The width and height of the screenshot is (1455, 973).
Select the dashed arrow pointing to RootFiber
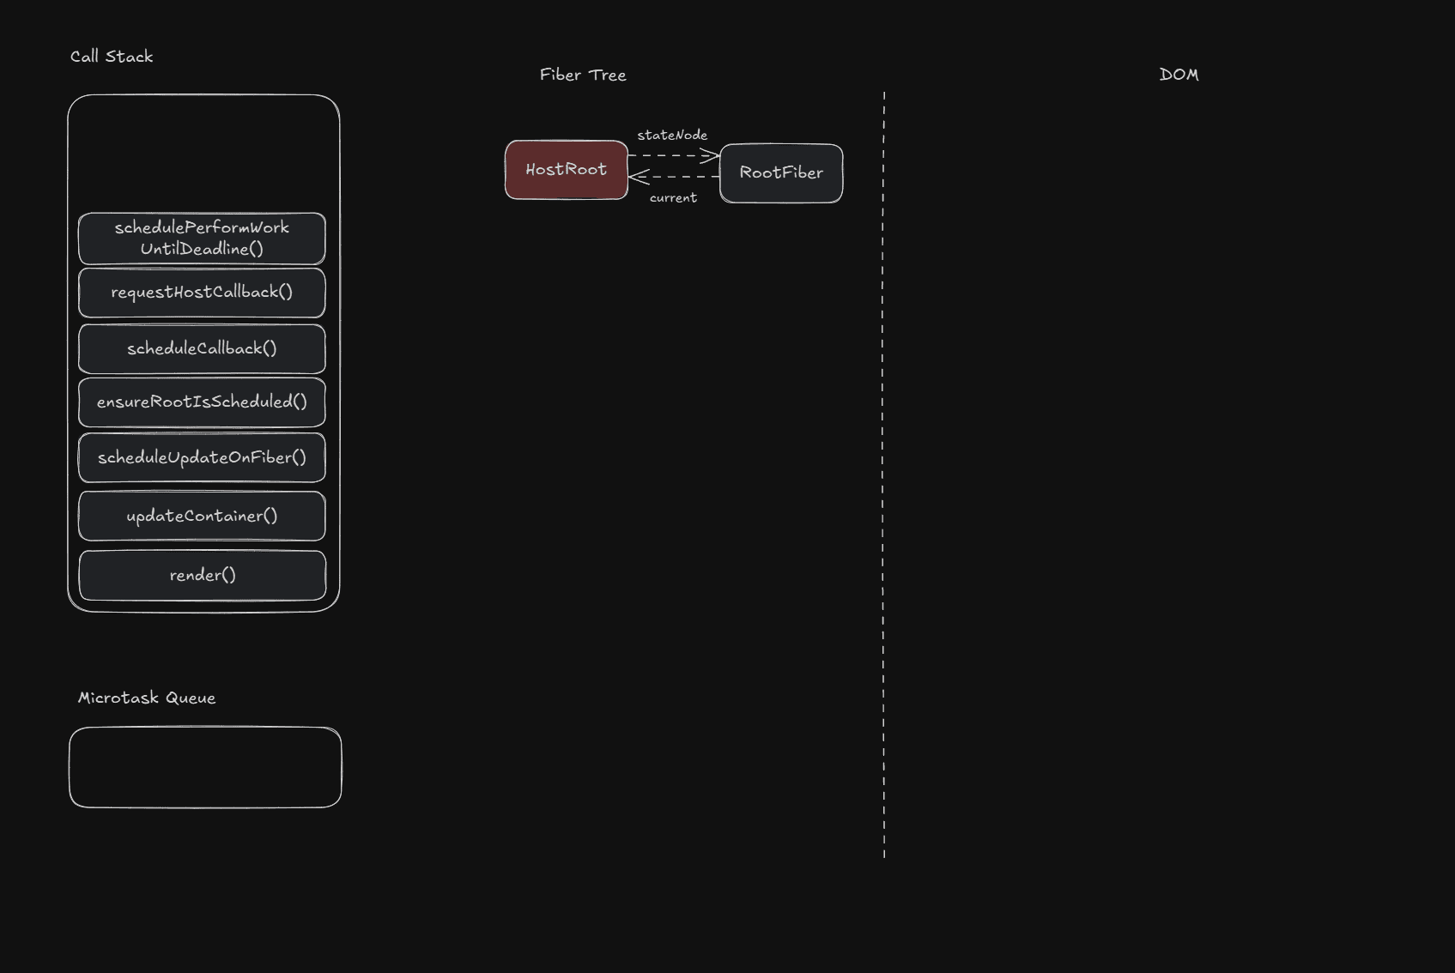674,155
